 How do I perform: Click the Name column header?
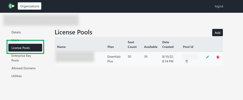(61, 47)
